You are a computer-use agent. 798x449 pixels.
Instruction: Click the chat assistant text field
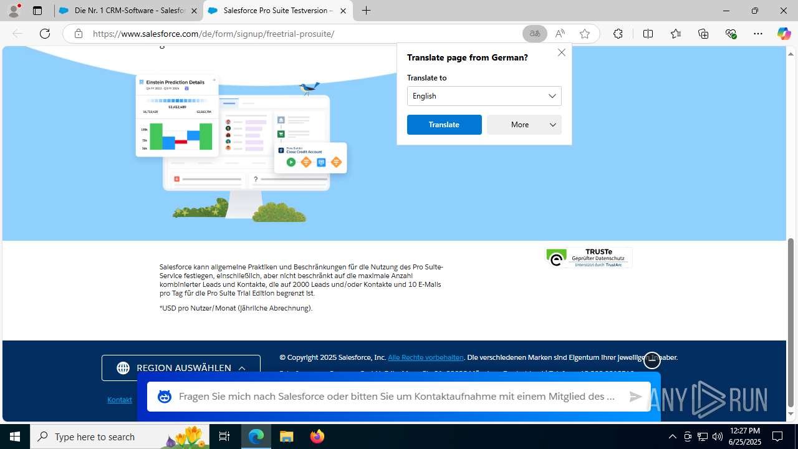pyautogui.click(x=398, y=397)
